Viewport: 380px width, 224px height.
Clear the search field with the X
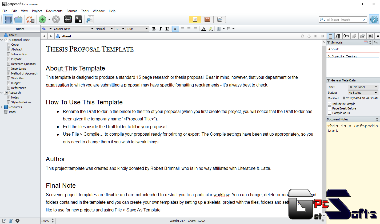point(364,20)
